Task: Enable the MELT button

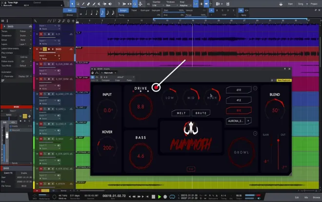Action: pyautogui.click(x=181, y=113)
